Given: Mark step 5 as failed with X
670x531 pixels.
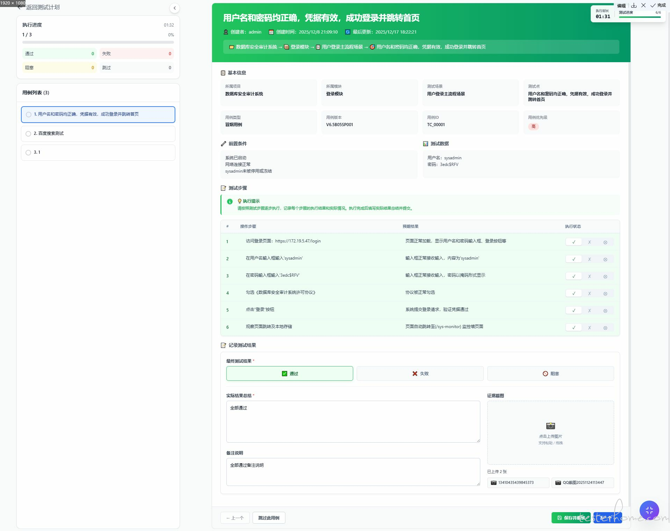Looking at the screenshot, I should [589, 311].
